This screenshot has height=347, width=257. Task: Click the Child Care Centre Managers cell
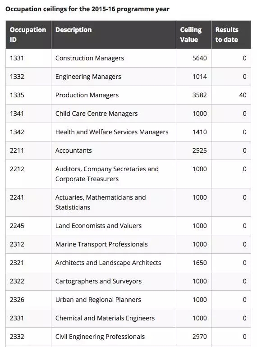[114, 114]
